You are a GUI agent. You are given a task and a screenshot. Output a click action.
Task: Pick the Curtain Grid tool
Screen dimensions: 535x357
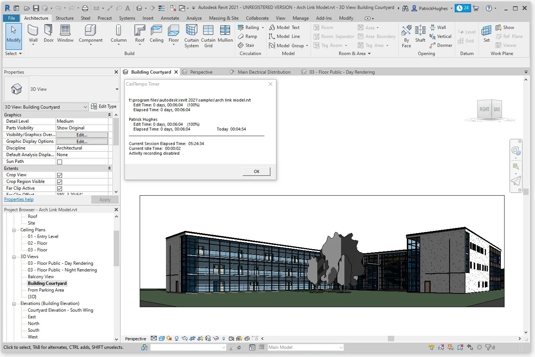click(208, 36)
